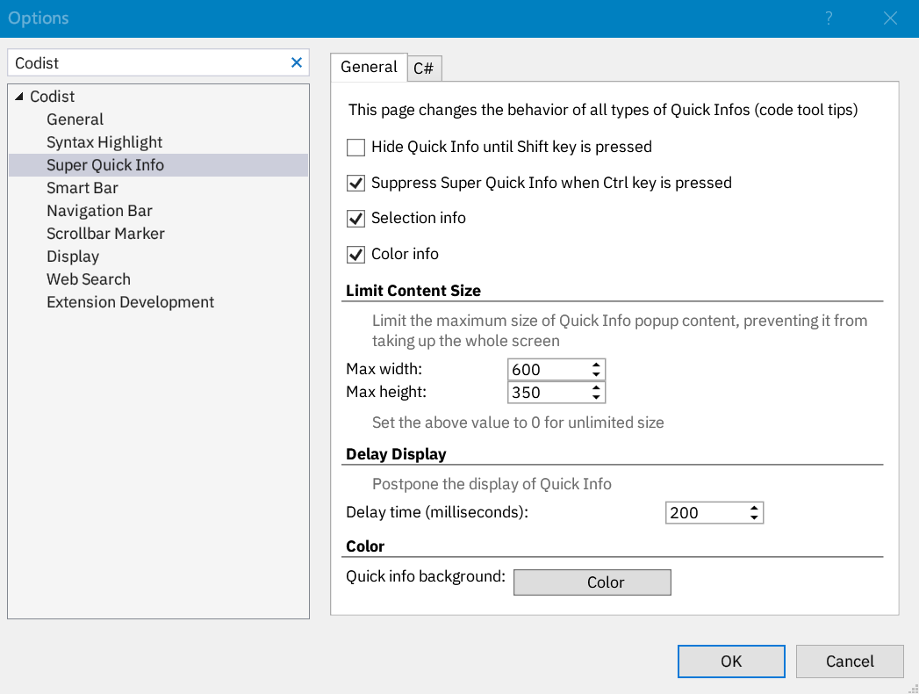The width and height of the screenshot is (919, 694).
Task: Open Smart Bar options page
Action: pyautogui.click(x=83, y=188)
